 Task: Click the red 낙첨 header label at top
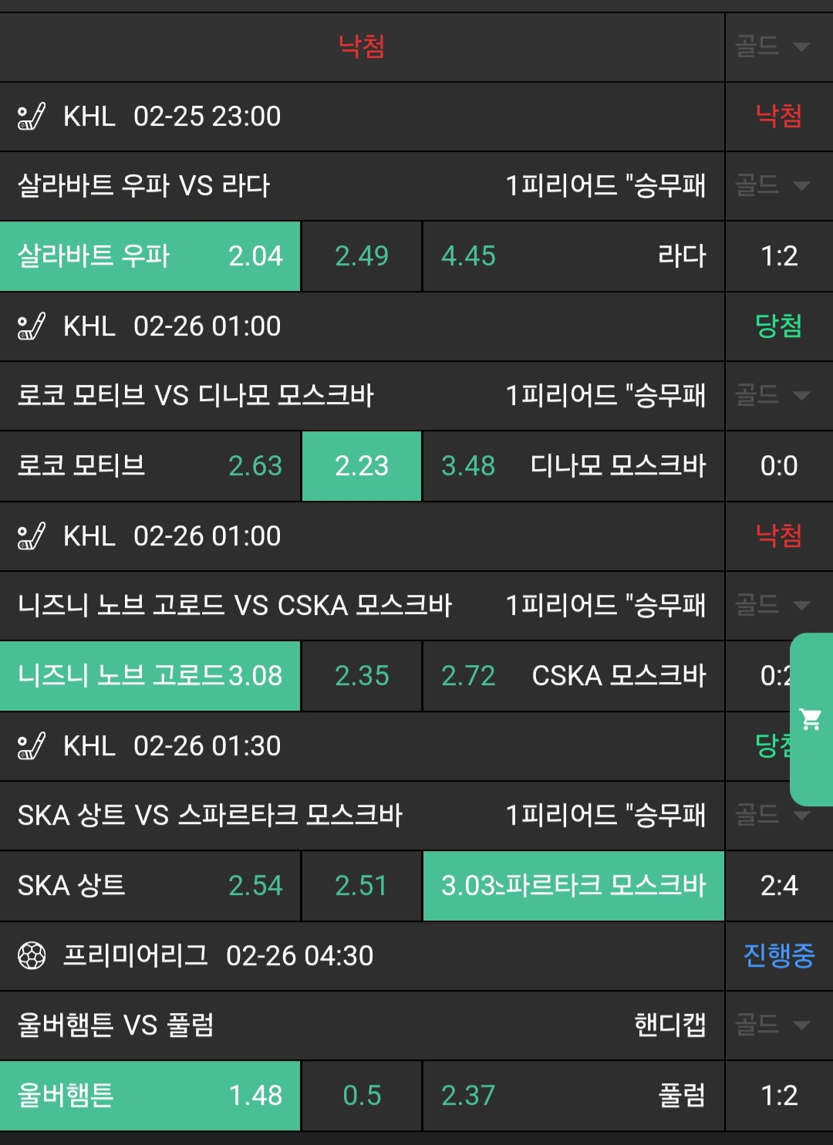[x=361, y=46]
